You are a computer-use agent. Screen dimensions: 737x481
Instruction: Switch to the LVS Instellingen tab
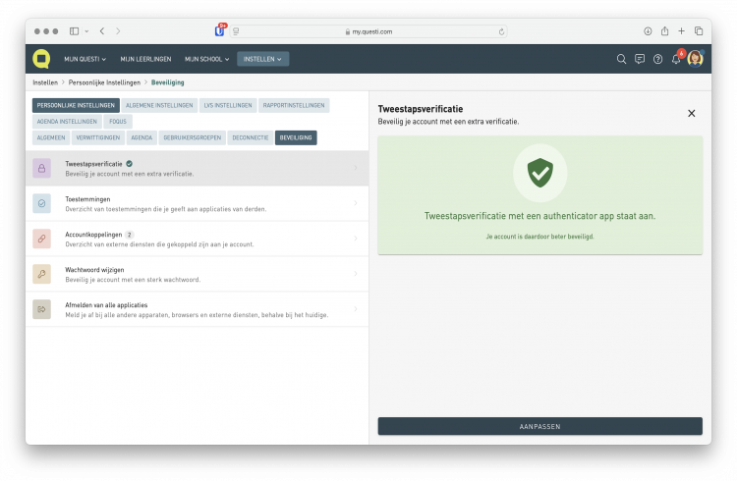(228, 105)
